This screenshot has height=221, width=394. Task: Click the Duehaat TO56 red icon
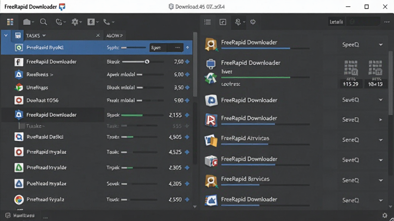pyautogui.click(x=19, y=101)
